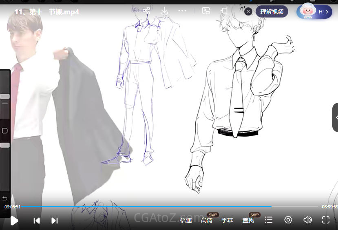338x230 pixels.
Task: Download the video with the download icon
Action: [x=164, y=11]
